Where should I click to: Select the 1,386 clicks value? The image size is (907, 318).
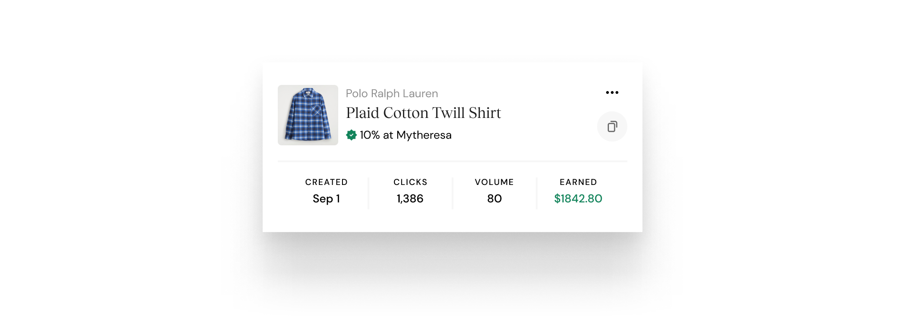tap(410, 199)
